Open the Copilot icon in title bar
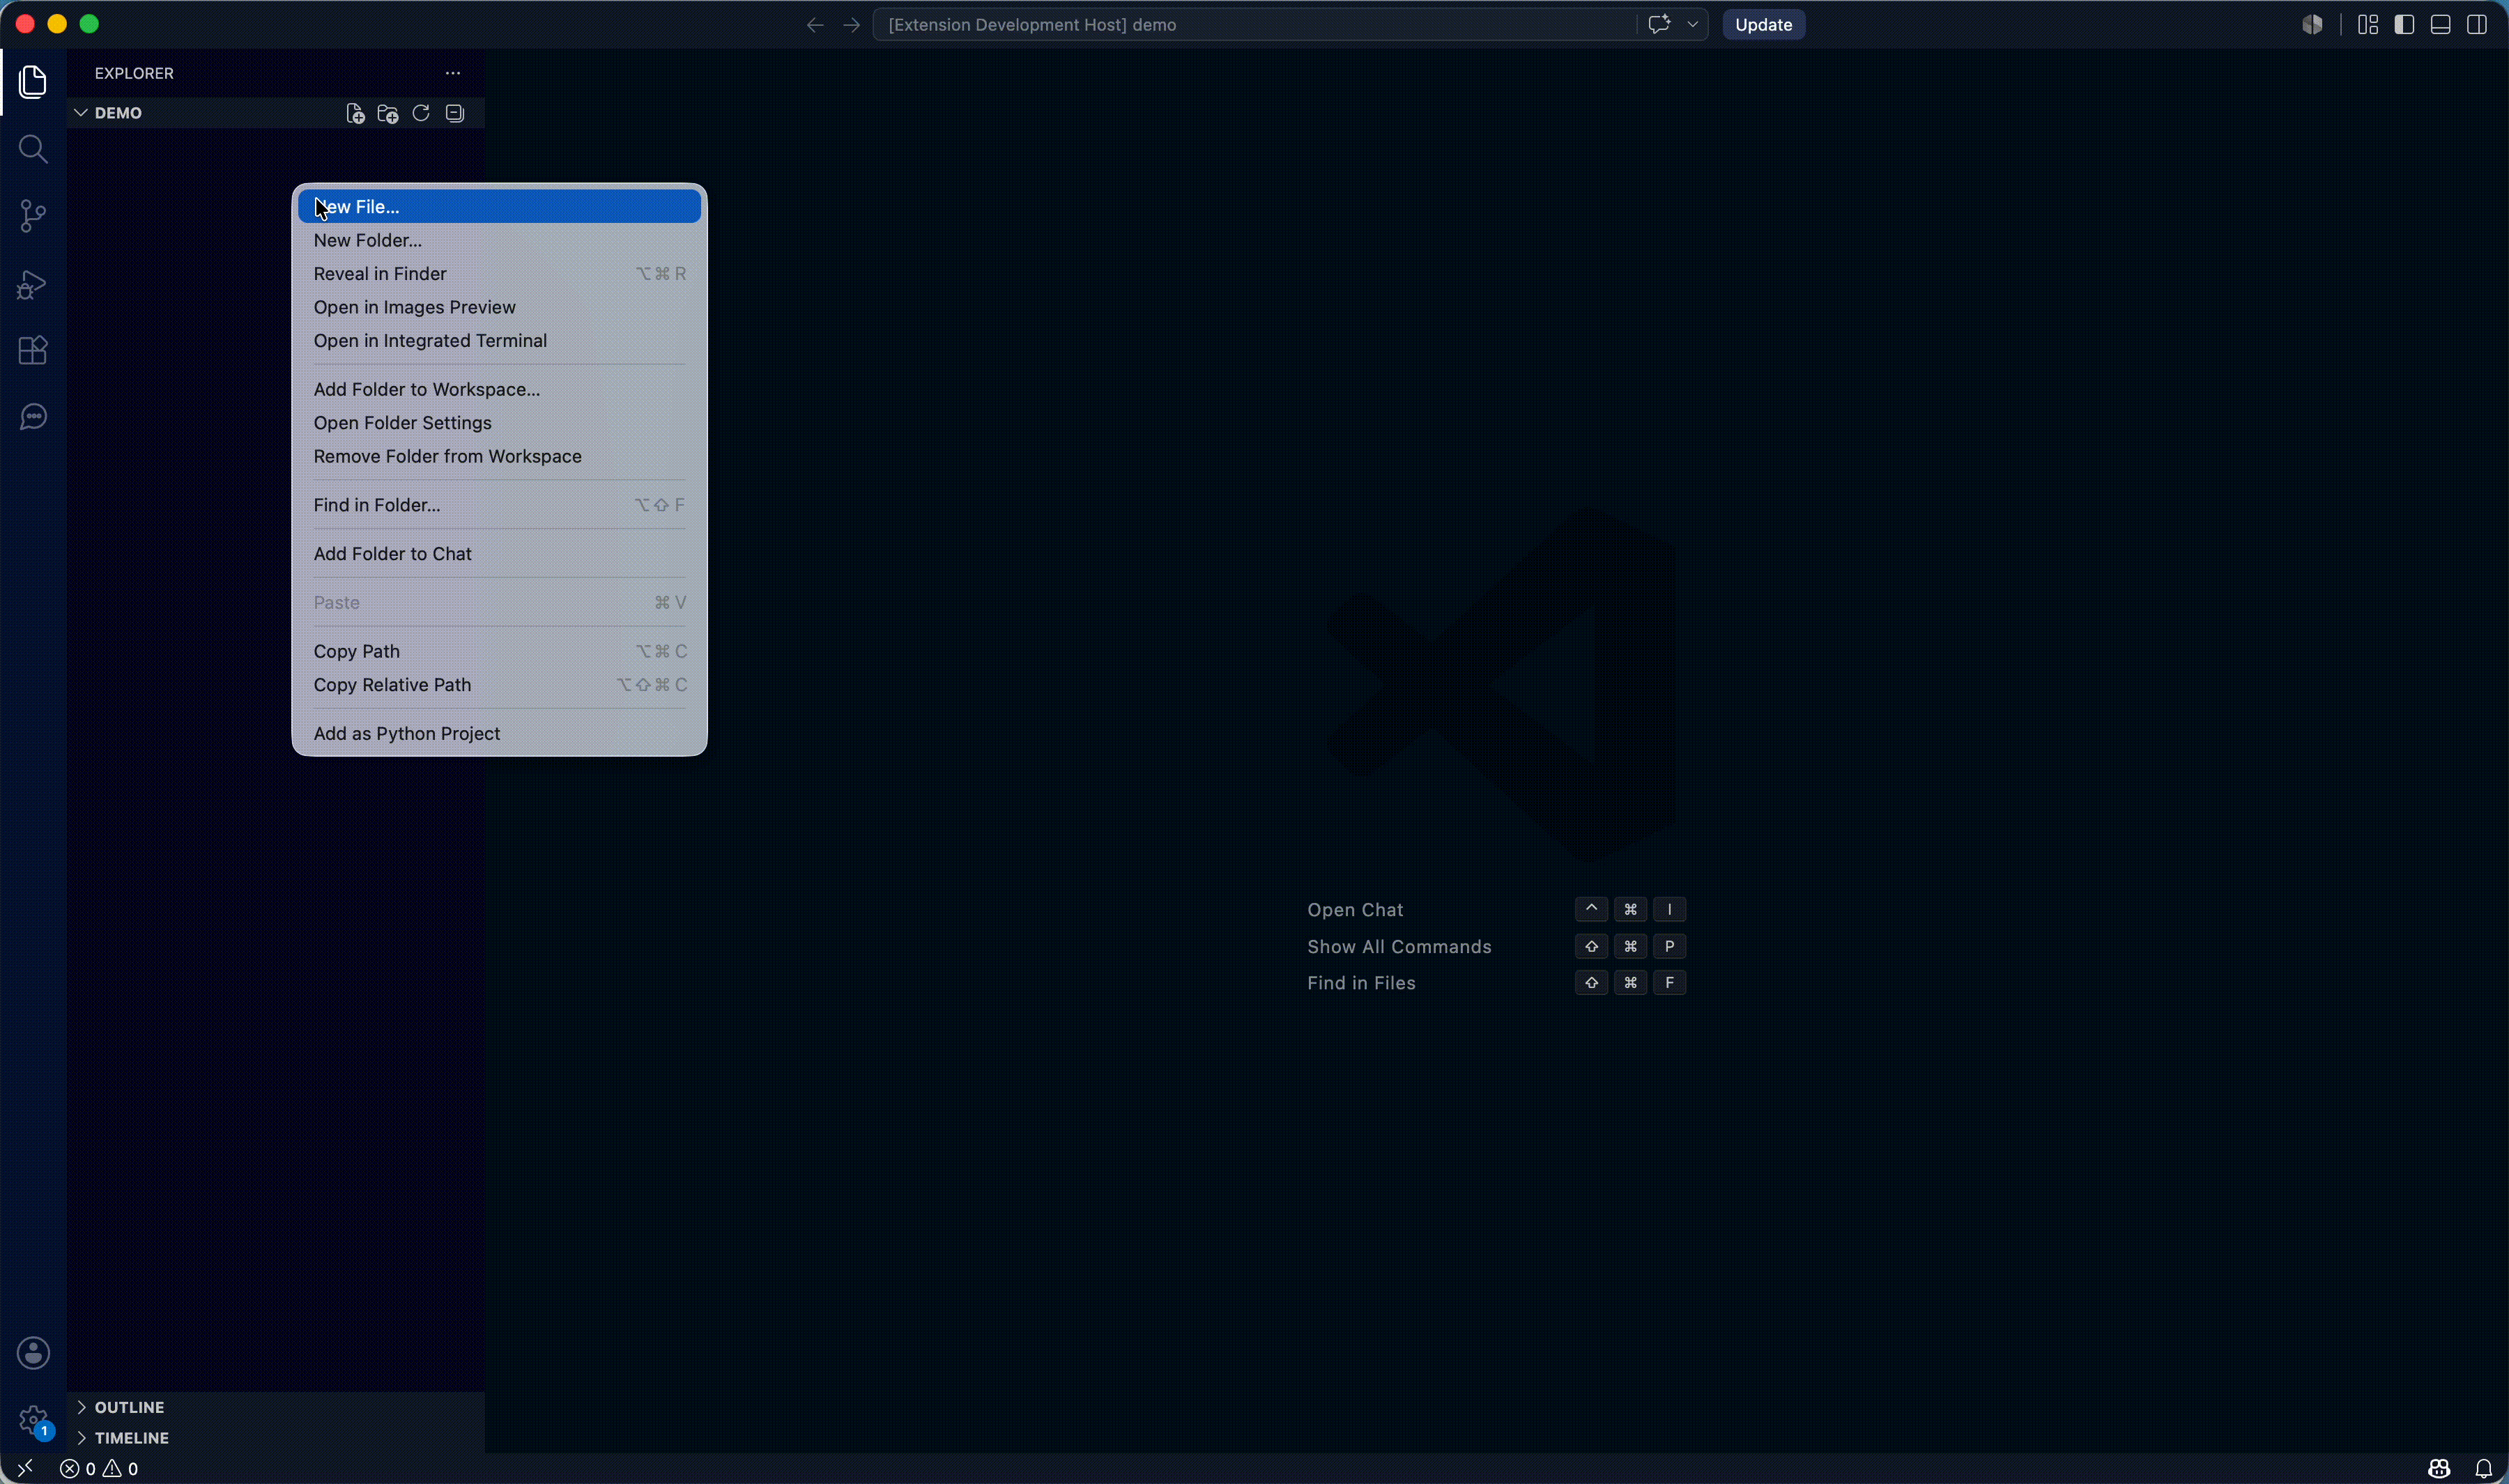2509x1484 pixels. click(2312, 25)
